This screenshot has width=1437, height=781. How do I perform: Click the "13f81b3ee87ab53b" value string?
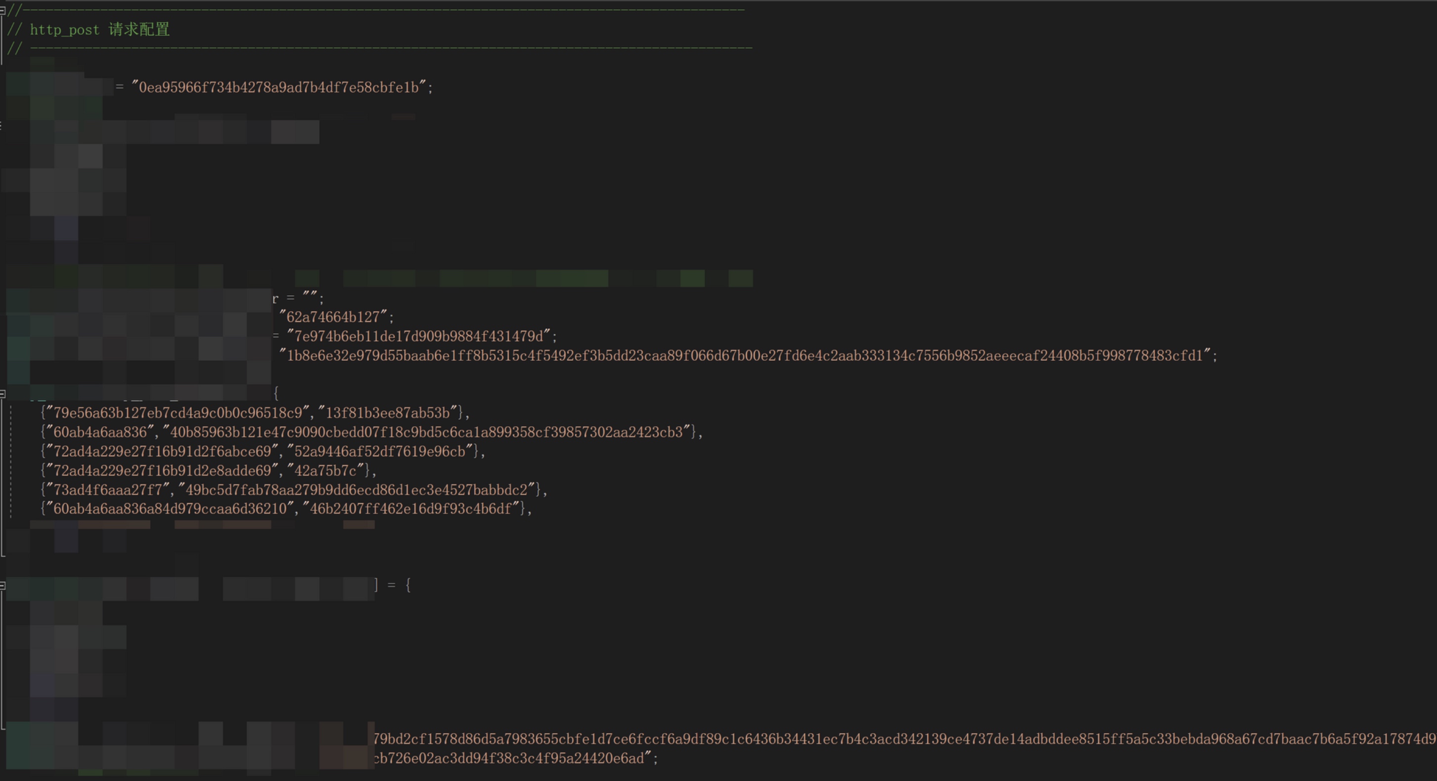(x=388, y=413)
